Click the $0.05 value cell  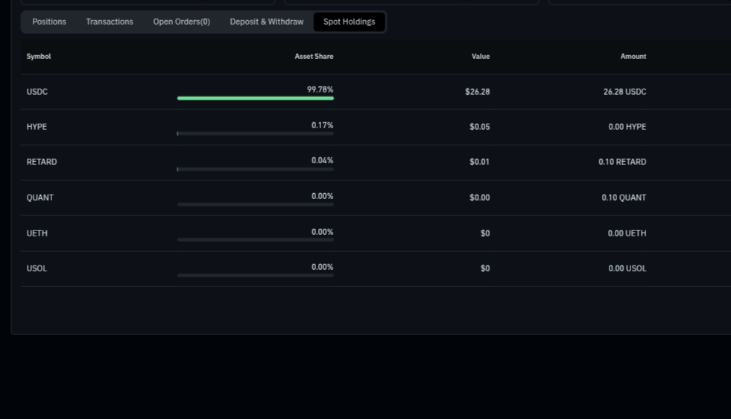[480, 127]
